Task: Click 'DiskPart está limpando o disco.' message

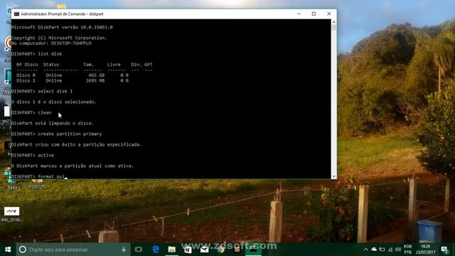Action: (x=52, y=123)
